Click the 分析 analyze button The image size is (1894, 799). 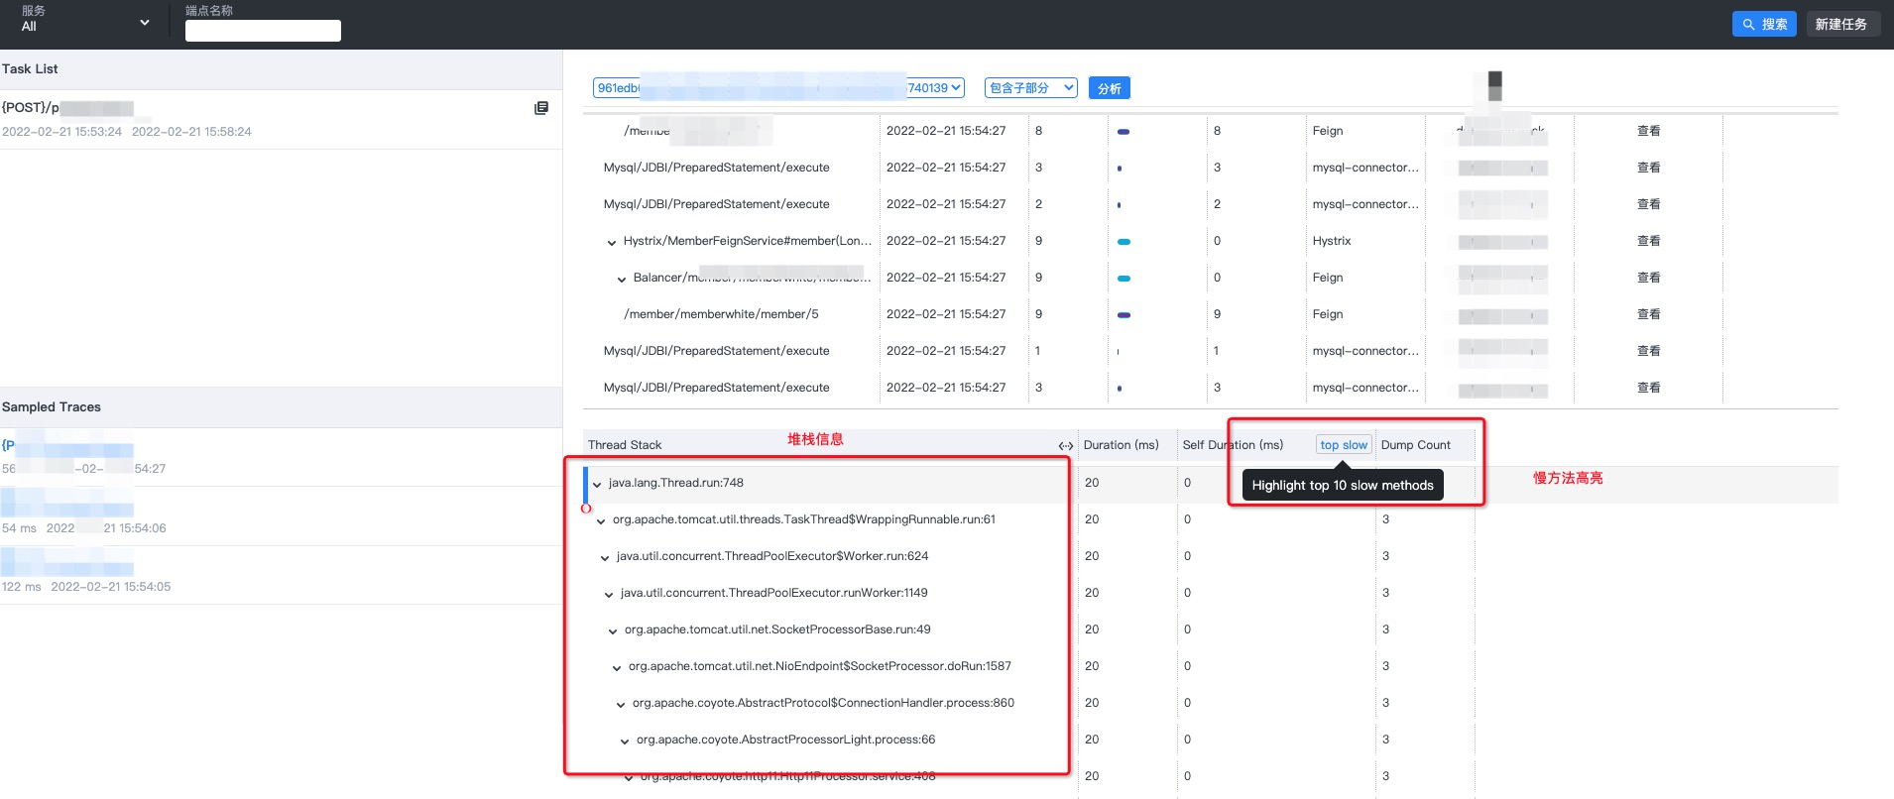(1110, 88)
